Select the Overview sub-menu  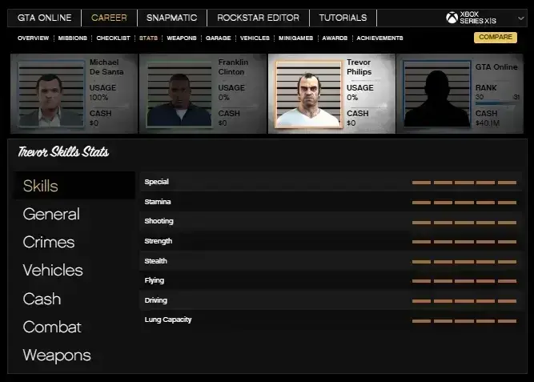click(34, 38)
